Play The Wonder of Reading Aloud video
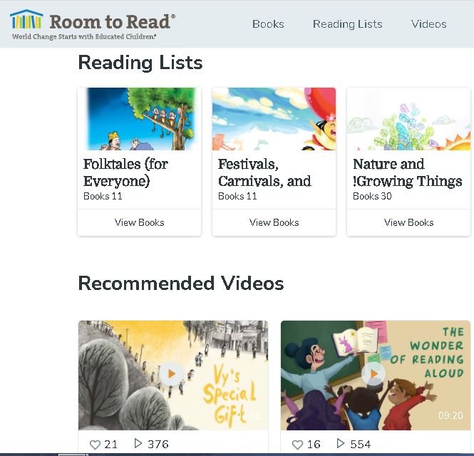This screenshot has height=456, width=474. click(x=373, y=373)
